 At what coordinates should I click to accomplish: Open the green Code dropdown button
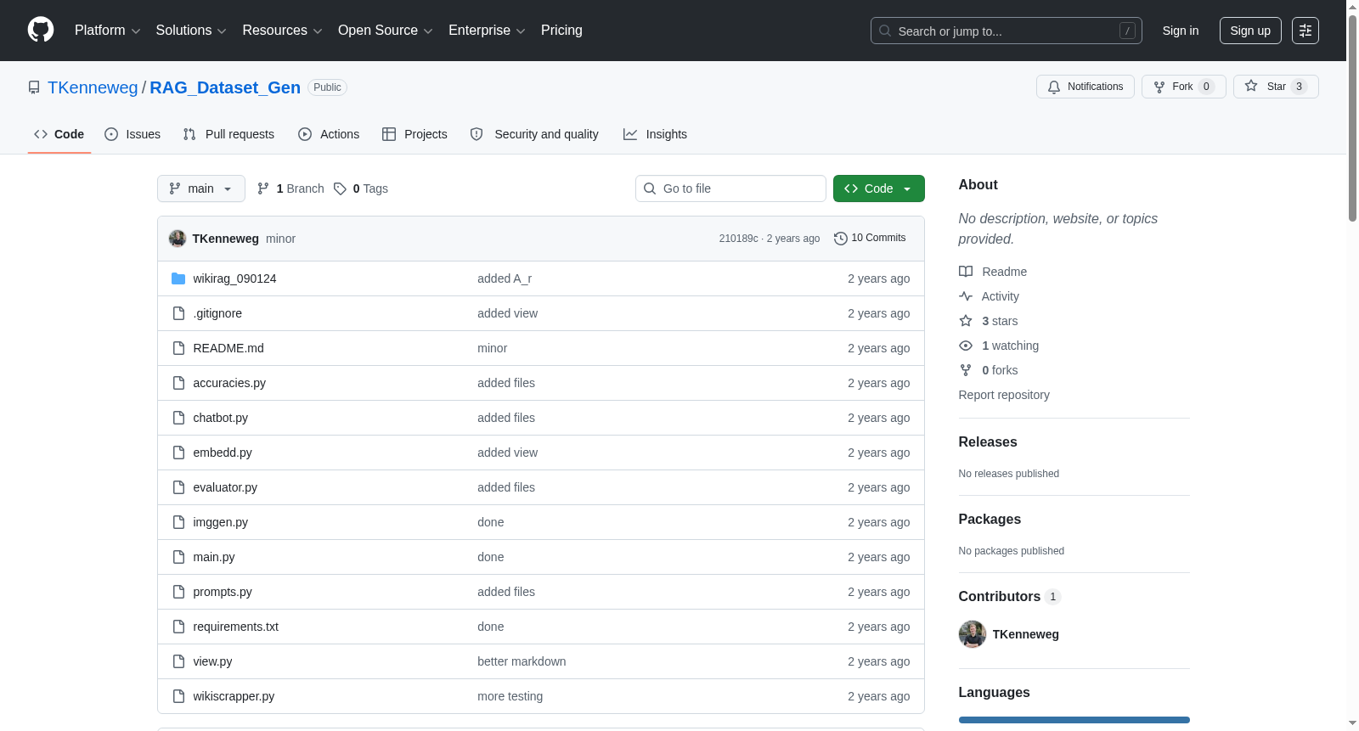[879, 188]
